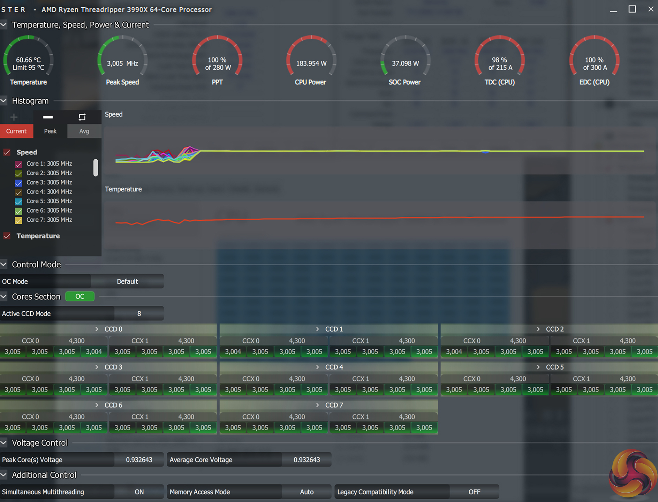Click the histogram reset view icon
This screenshot has width=658, height=502.
(x=82, y=117)
